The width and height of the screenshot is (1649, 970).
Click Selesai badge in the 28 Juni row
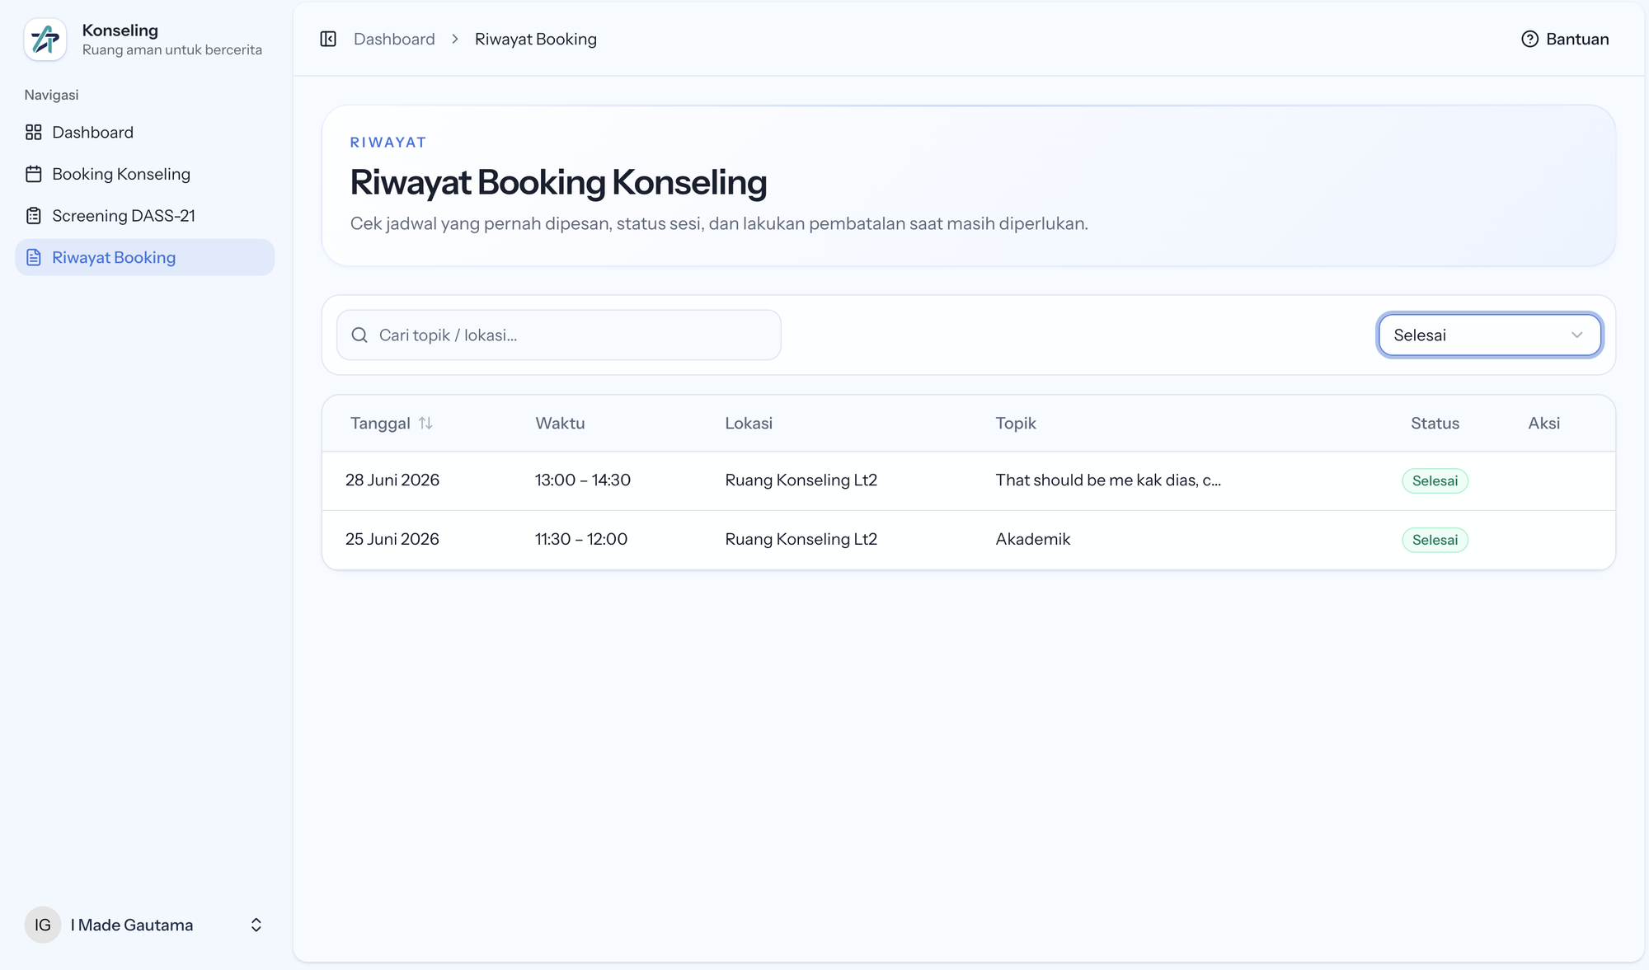pos(1435,480)
